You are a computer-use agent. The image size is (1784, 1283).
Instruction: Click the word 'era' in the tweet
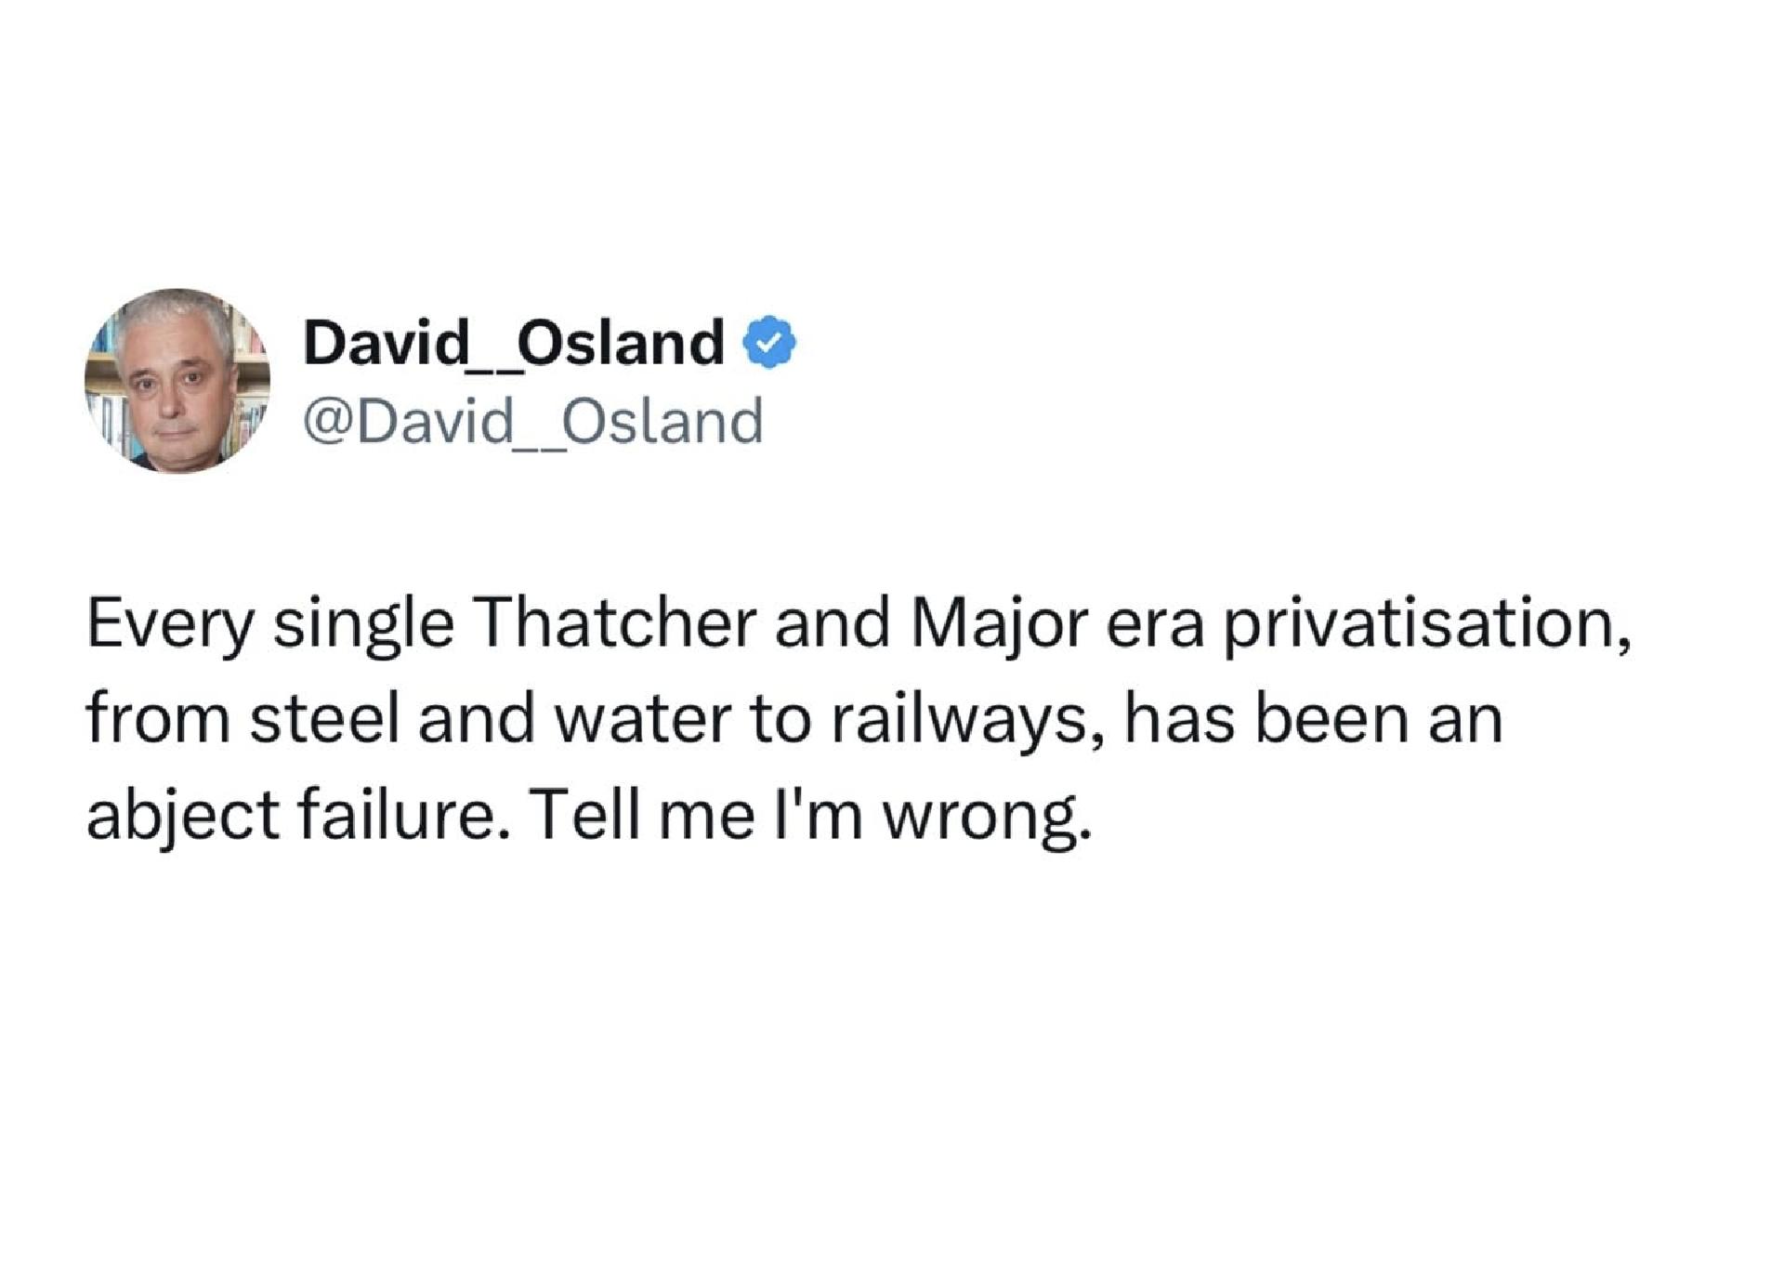1154,630
